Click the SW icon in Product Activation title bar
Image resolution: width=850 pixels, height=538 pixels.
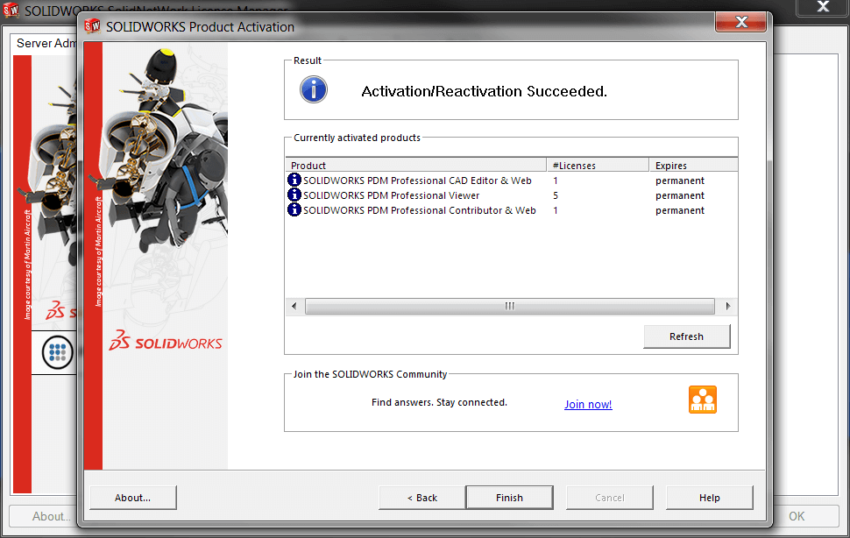[92, 26]
